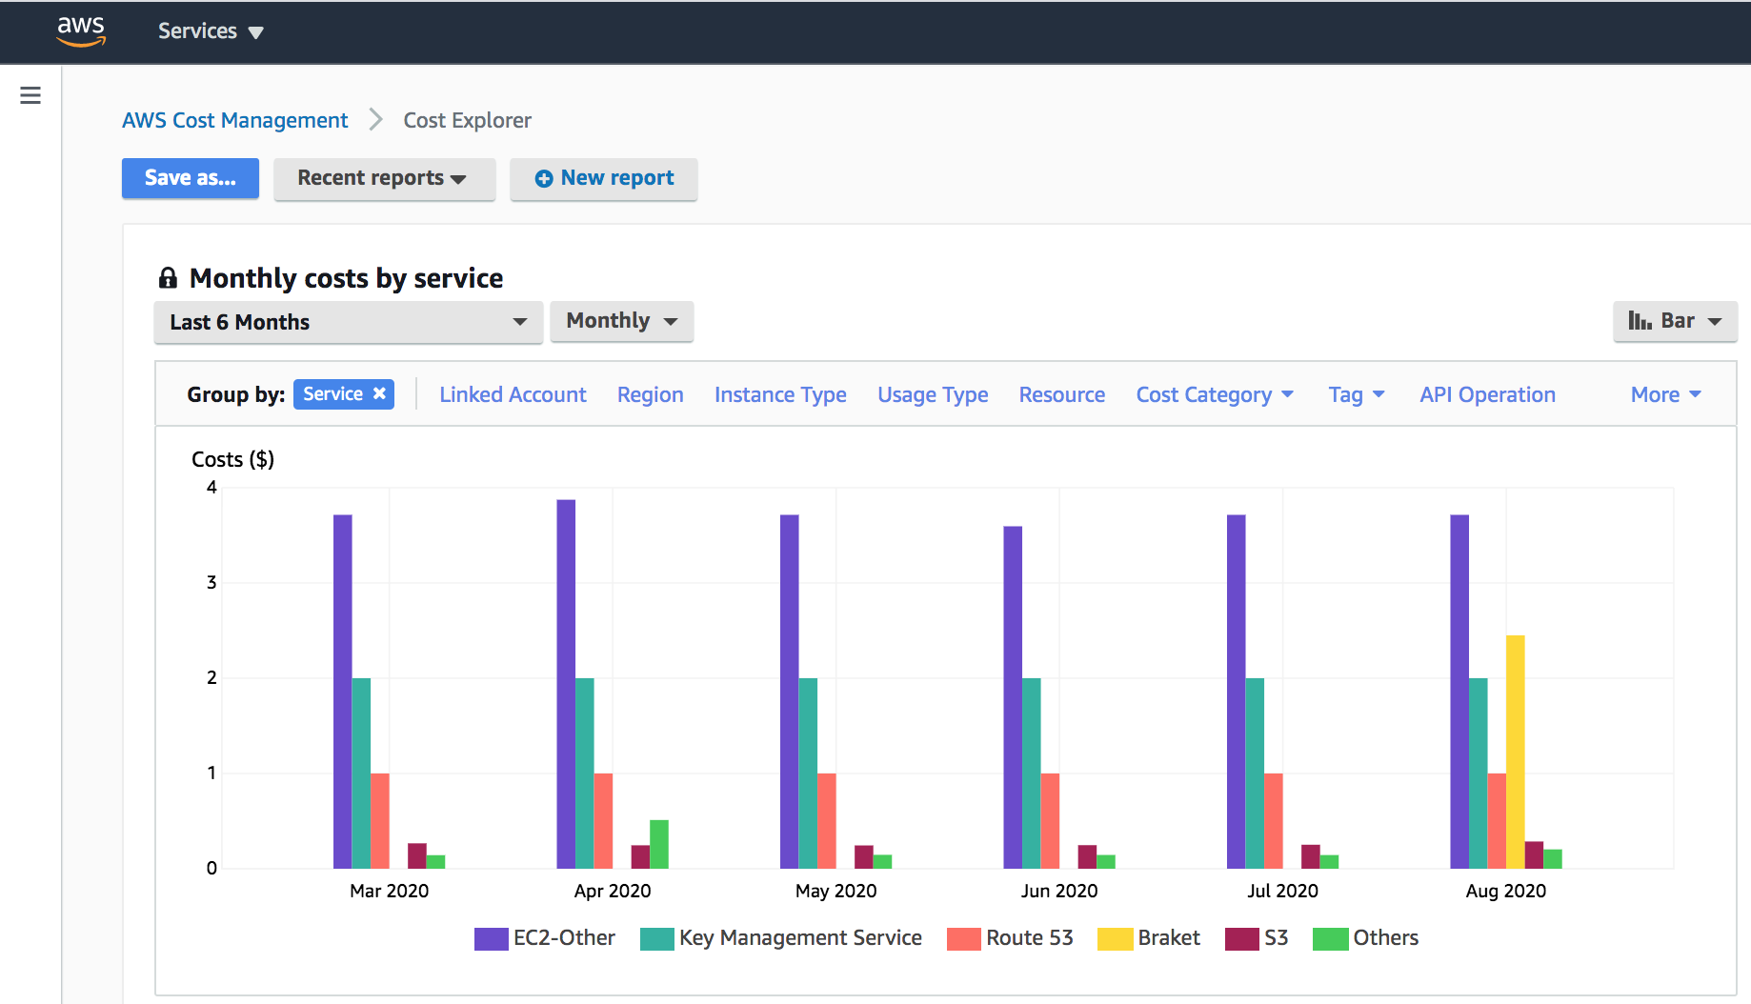Click the EC2-Other bar in Jul 2020
The width and height of the screenshot is (1751, 1004).
[1236, 692]
